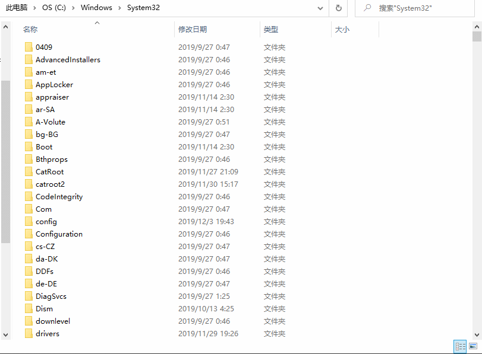This screenshot has width=482, height=354.
Task: Select the Bthprops folder icon
Action: click(29, 159)
